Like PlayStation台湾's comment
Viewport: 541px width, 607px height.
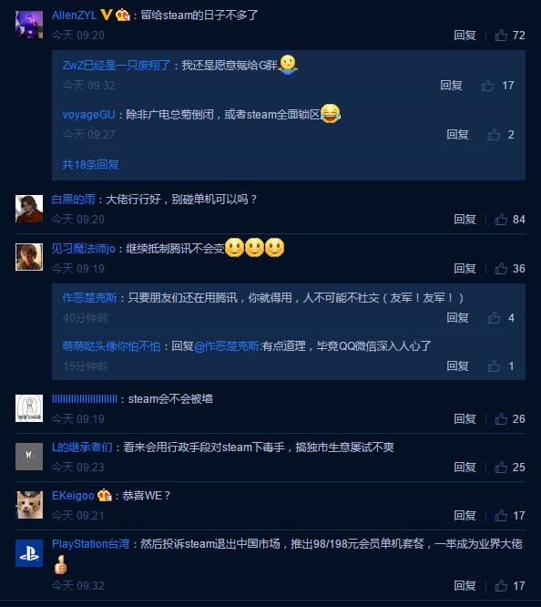coord(501,586)
